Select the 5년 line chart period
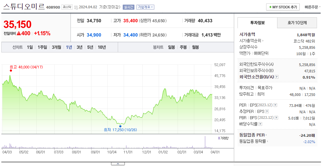This screenshot has height=166, width=322. 90,47
